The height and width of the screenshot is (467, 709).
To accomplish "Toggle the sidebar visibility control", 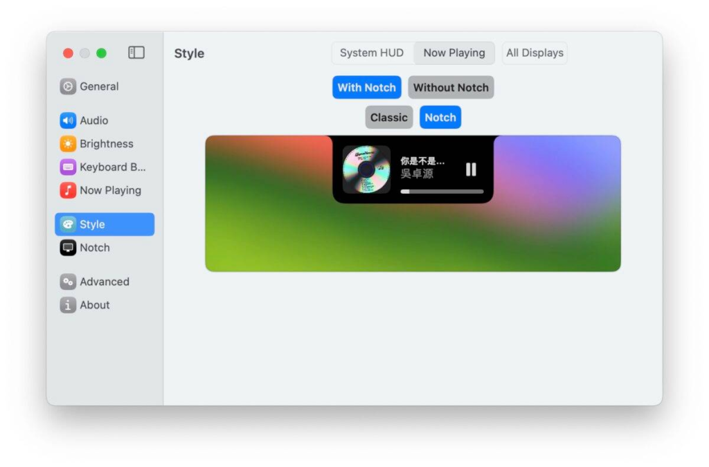I will (136, 52).
